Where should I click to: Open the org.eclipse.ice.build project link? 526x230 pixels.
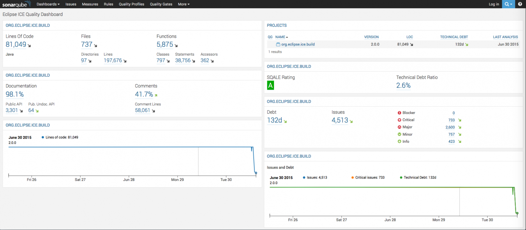[298, 44]
